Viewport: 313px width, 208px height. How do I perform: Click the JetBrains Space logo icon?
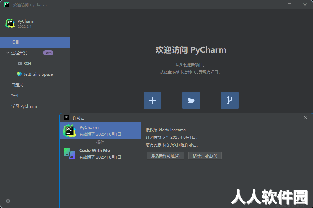coord(19,74)
